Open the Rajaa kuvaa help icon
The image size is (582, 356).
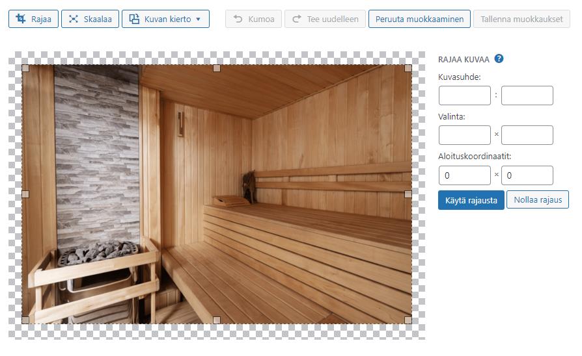(x=499, y=59)
